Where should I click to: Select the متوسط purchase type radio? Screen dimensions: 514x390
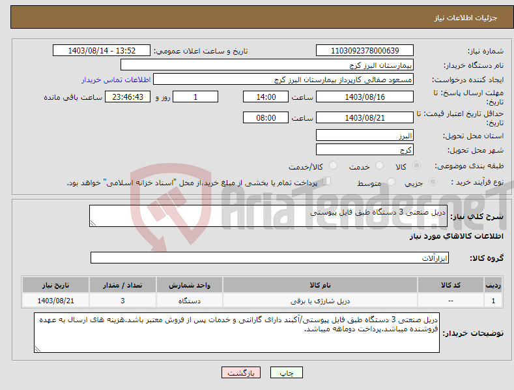tap(391, 181)
